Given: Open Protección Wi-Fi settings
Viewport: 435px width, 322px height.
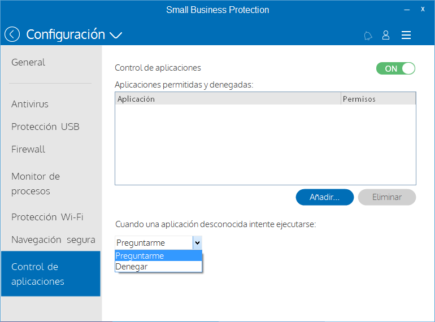Looking at the screenshot, I should coord(47,217).
